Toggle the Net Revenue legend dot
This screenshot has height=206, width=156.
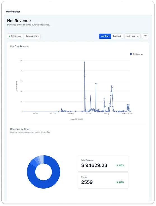tap(131, 54)
